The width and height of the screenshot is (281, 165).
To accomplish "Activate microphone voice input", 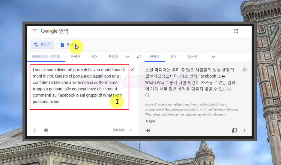I will point(34,130).
